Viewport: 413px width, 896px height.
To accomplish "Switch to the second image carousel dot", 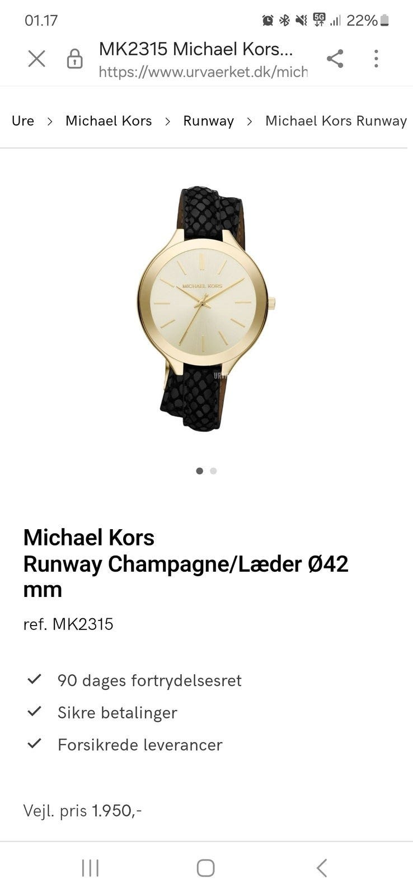I will pyautogui.click(x=213, y=471).
